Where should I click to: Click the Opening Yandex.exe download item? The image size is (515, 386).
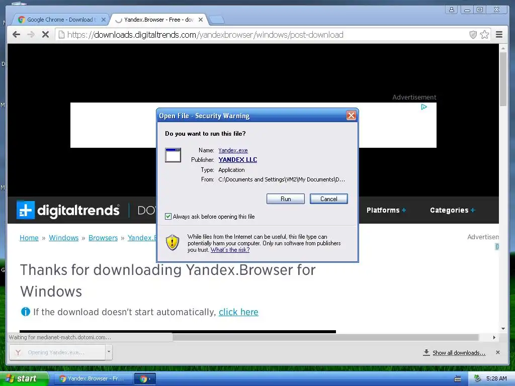coord(57,352)
